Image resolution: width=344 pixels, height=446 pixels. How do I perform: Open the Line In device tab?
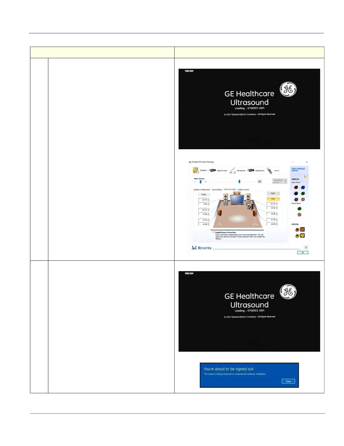[x=273, y=170]
